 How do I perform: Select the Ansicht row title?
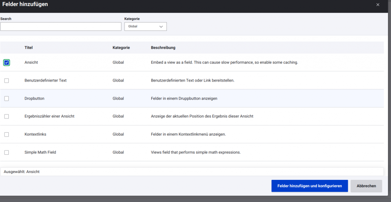(31, 63)
